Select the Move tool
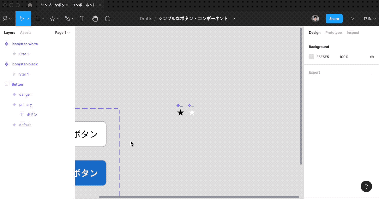Screen dimensions: 379x199 point(22,19)
